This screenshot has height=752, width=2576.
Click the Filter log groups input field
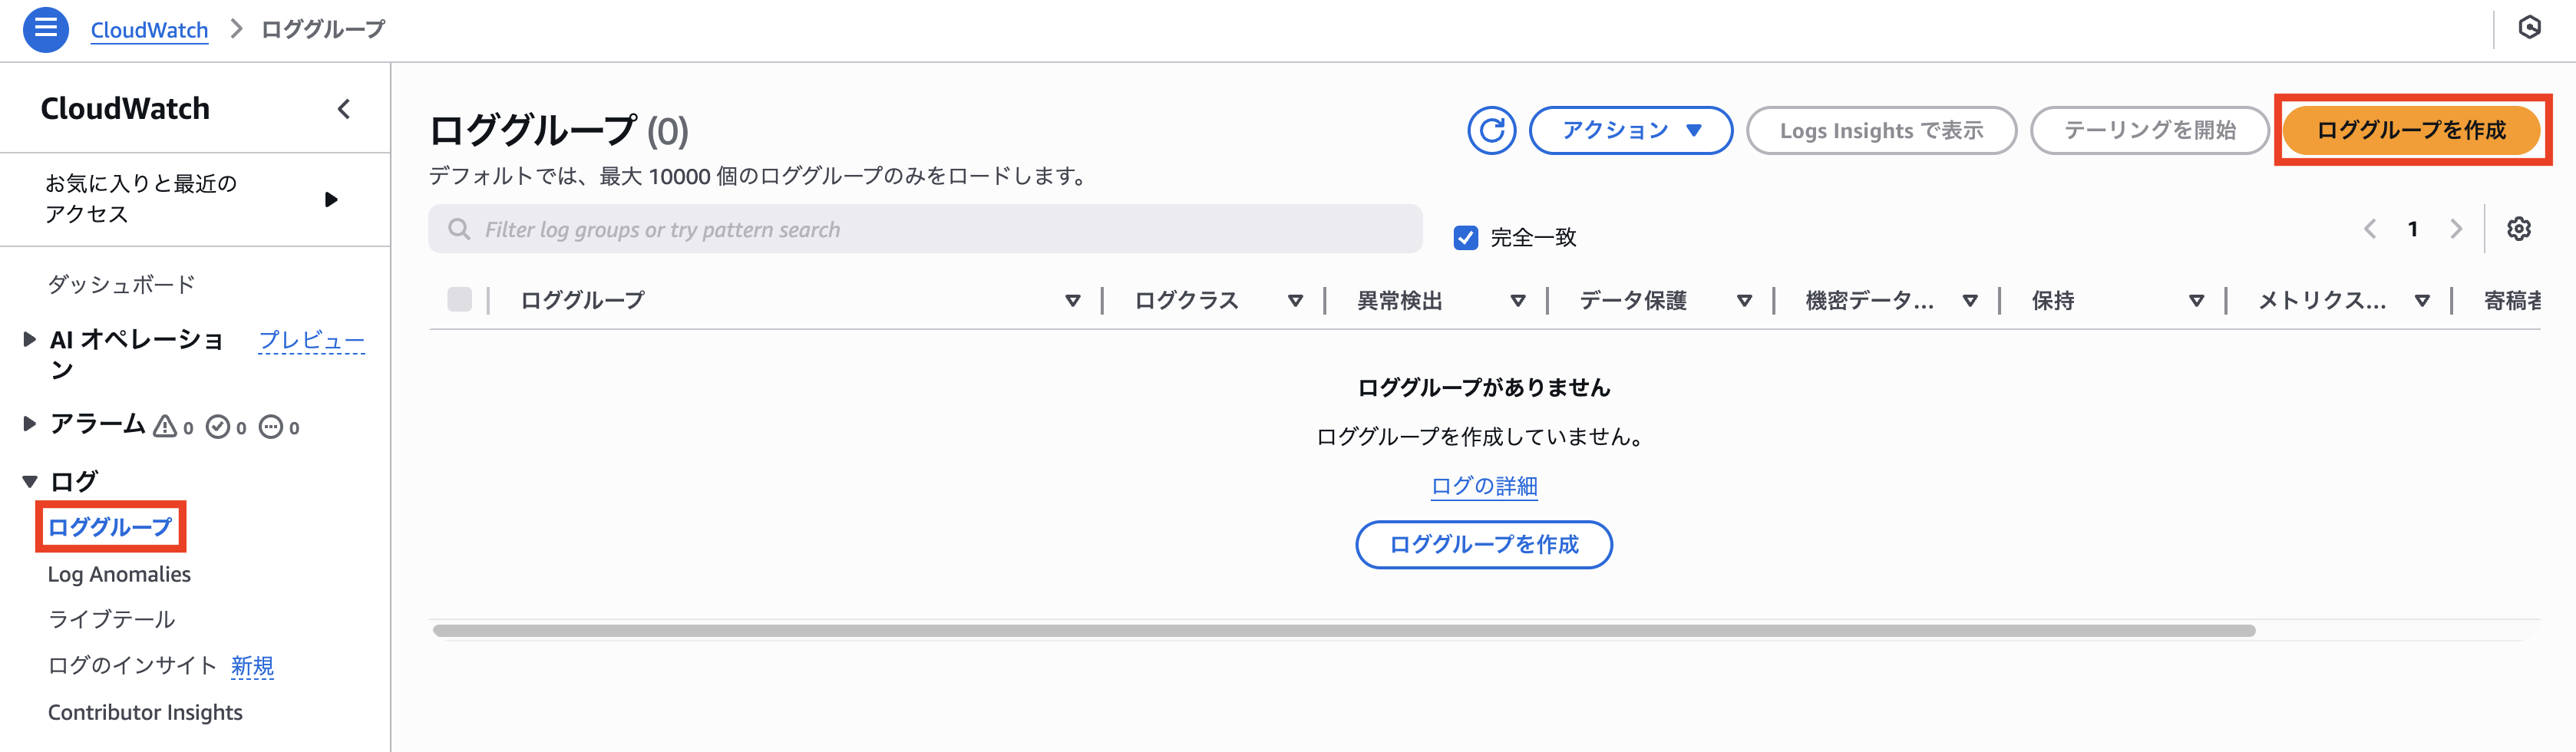coord(900,229)
